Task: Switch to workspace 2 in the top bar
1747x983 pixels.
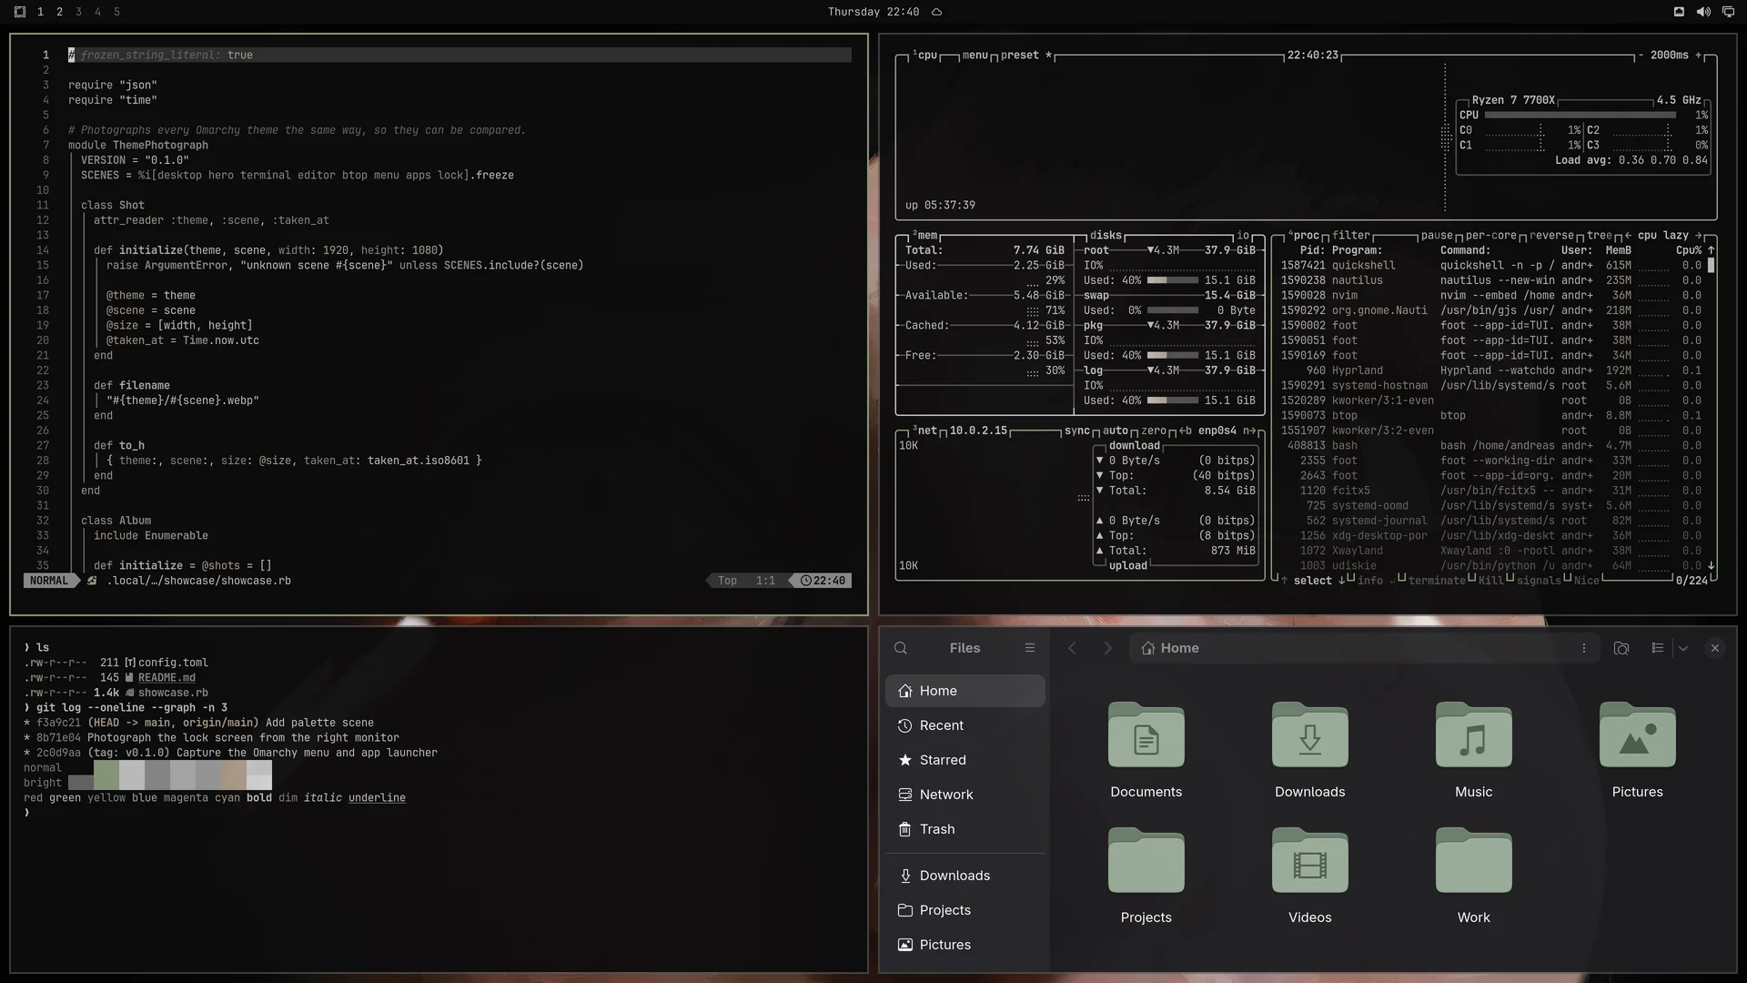Action: (x=59, y=12)
